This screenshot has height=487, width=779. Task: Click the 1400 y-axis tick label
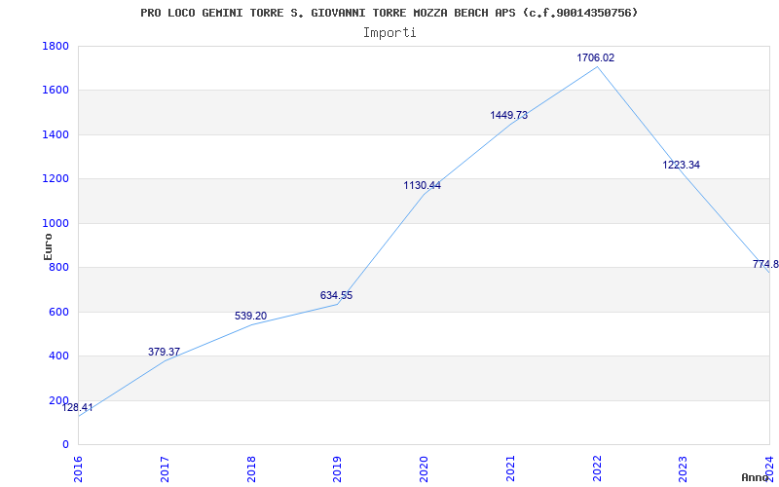(x=56, y=134)
